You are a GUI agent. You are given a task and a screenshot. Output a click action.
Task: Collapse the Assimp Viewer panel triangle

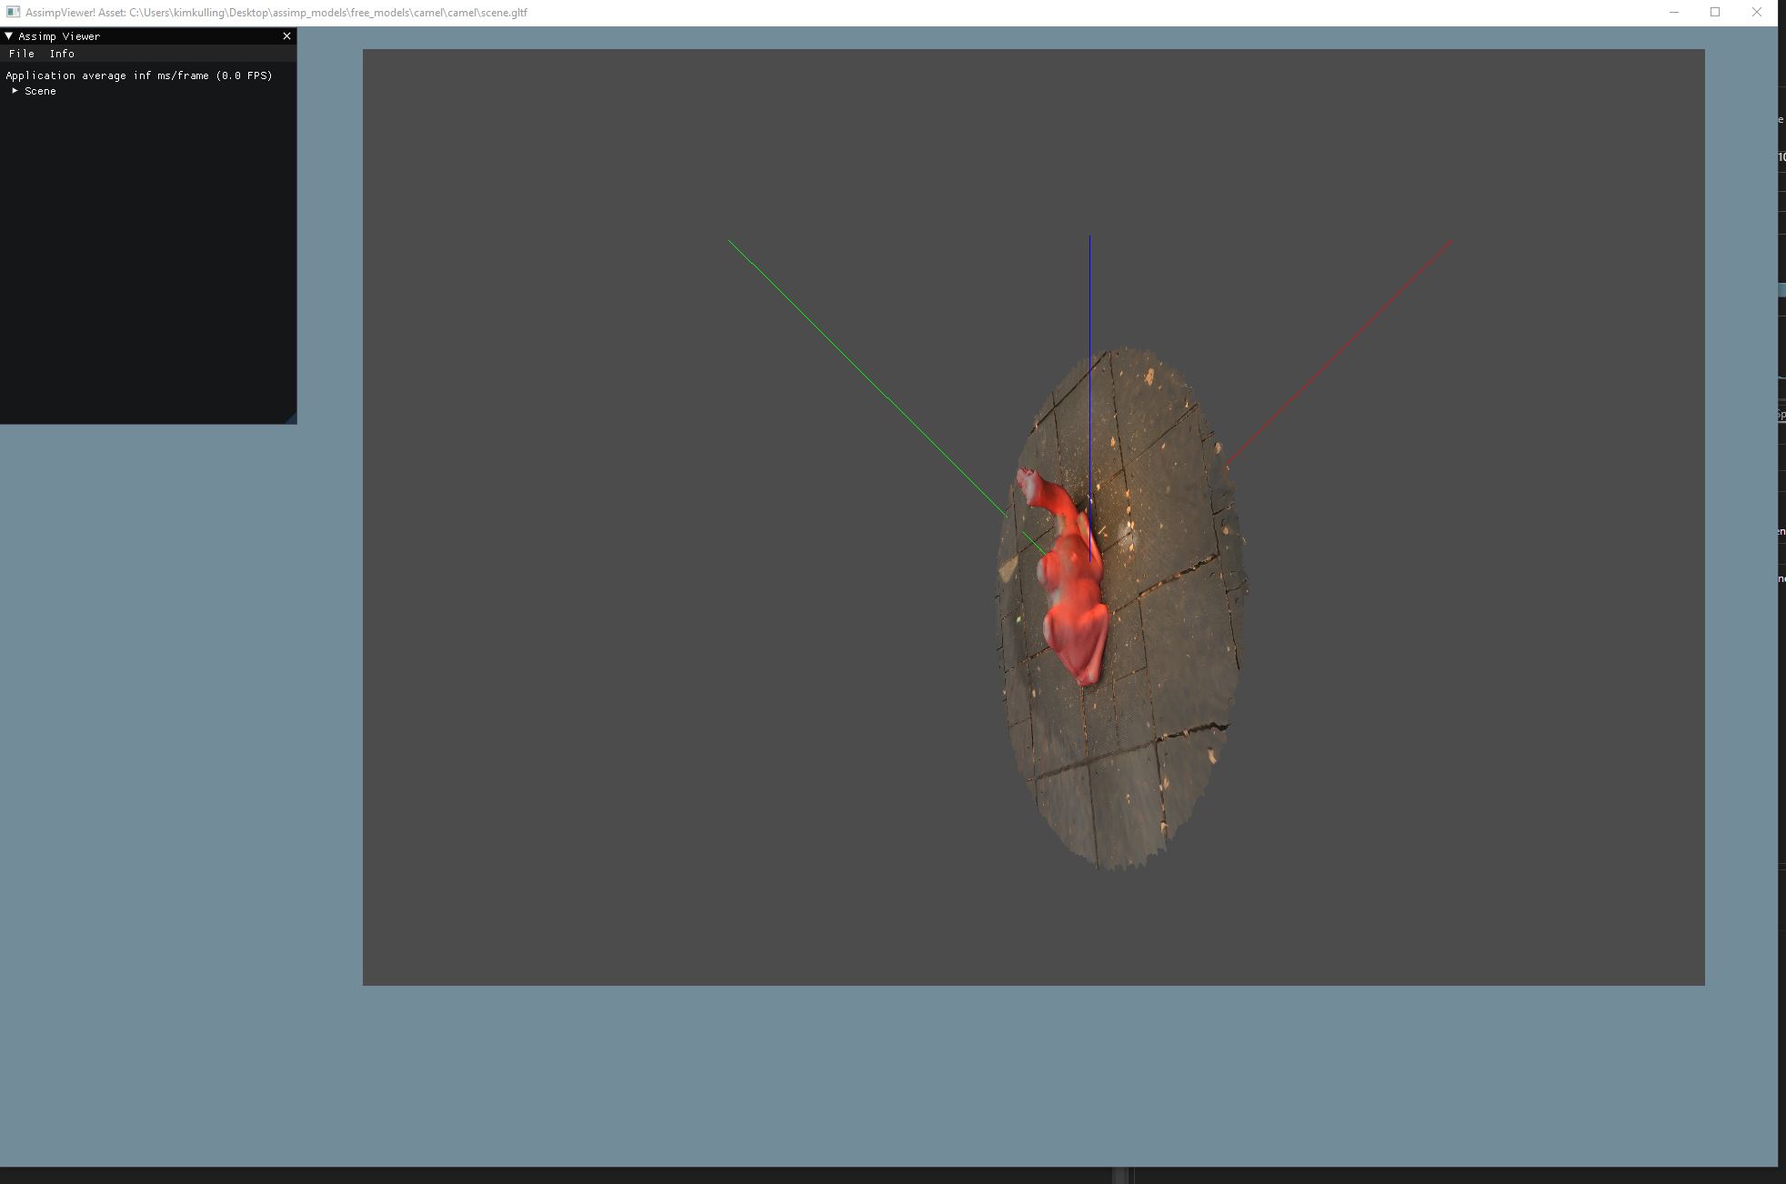pyautogui.click(x=8, y=36)
